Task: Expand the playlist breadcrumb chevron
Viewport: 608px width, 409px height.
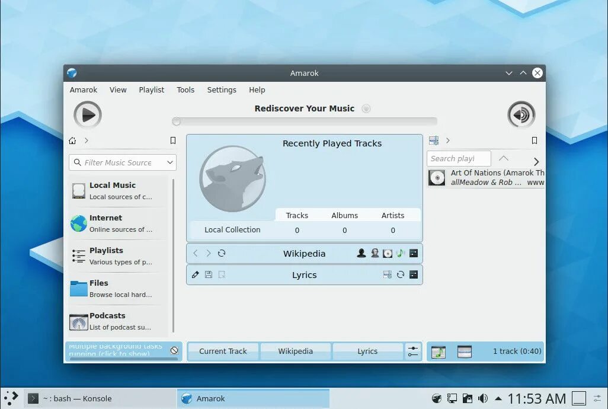Action: (448, 140)
